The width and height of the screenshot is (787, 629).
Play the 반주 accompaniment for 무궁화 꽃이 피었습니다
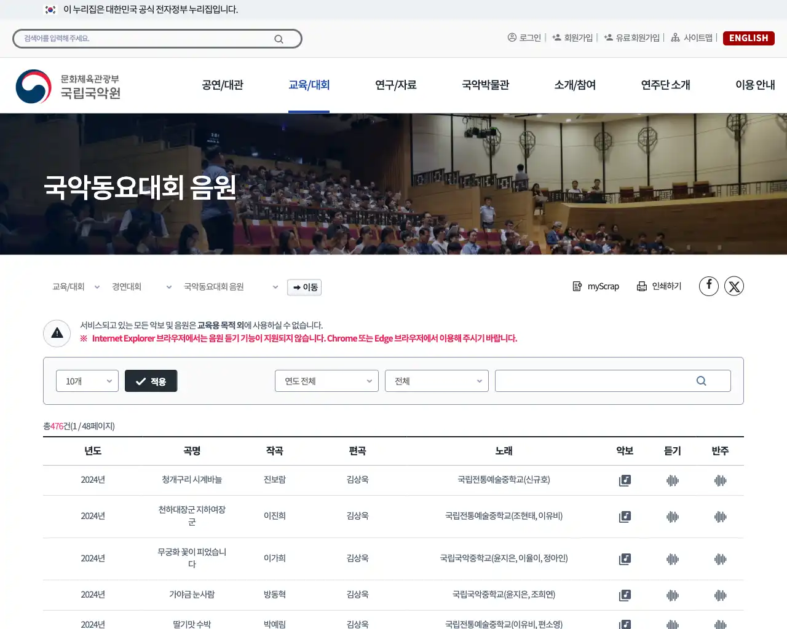pyautogui.click(x=719, y=559)
